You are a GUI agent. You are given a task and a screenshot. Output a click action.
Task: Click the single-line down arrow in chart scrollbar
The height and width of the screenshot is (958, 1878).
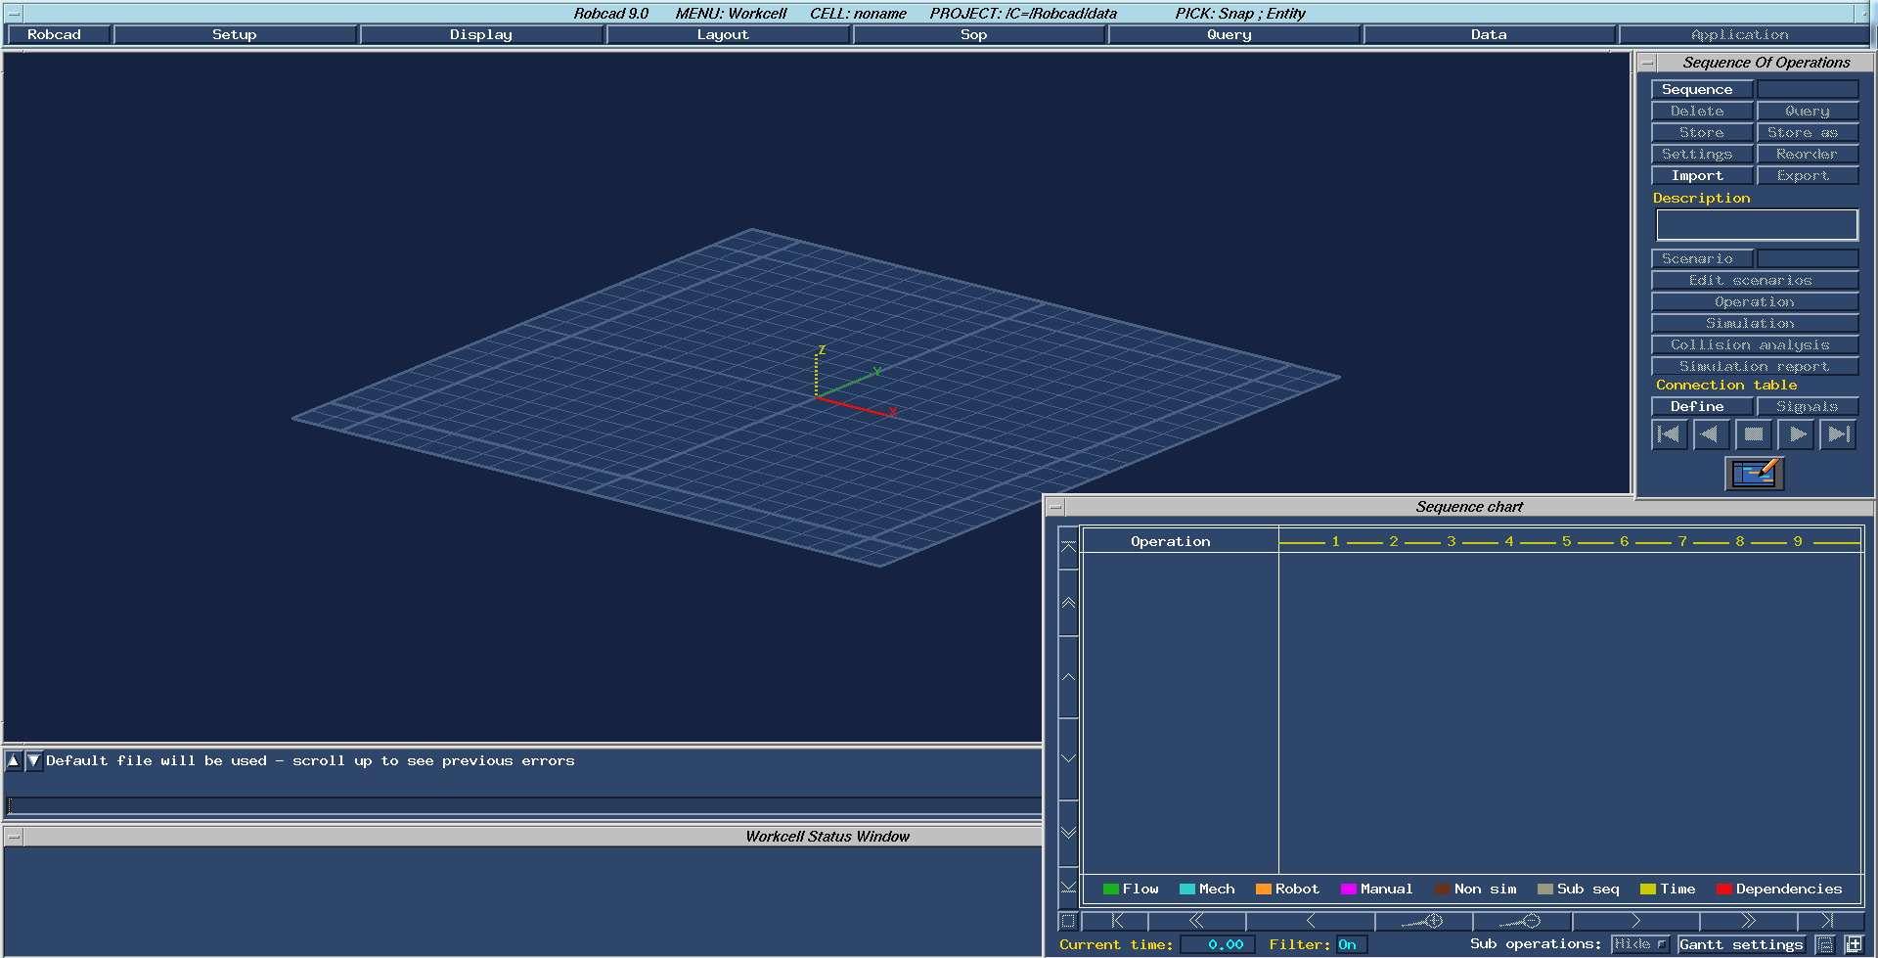(1068, 758)
